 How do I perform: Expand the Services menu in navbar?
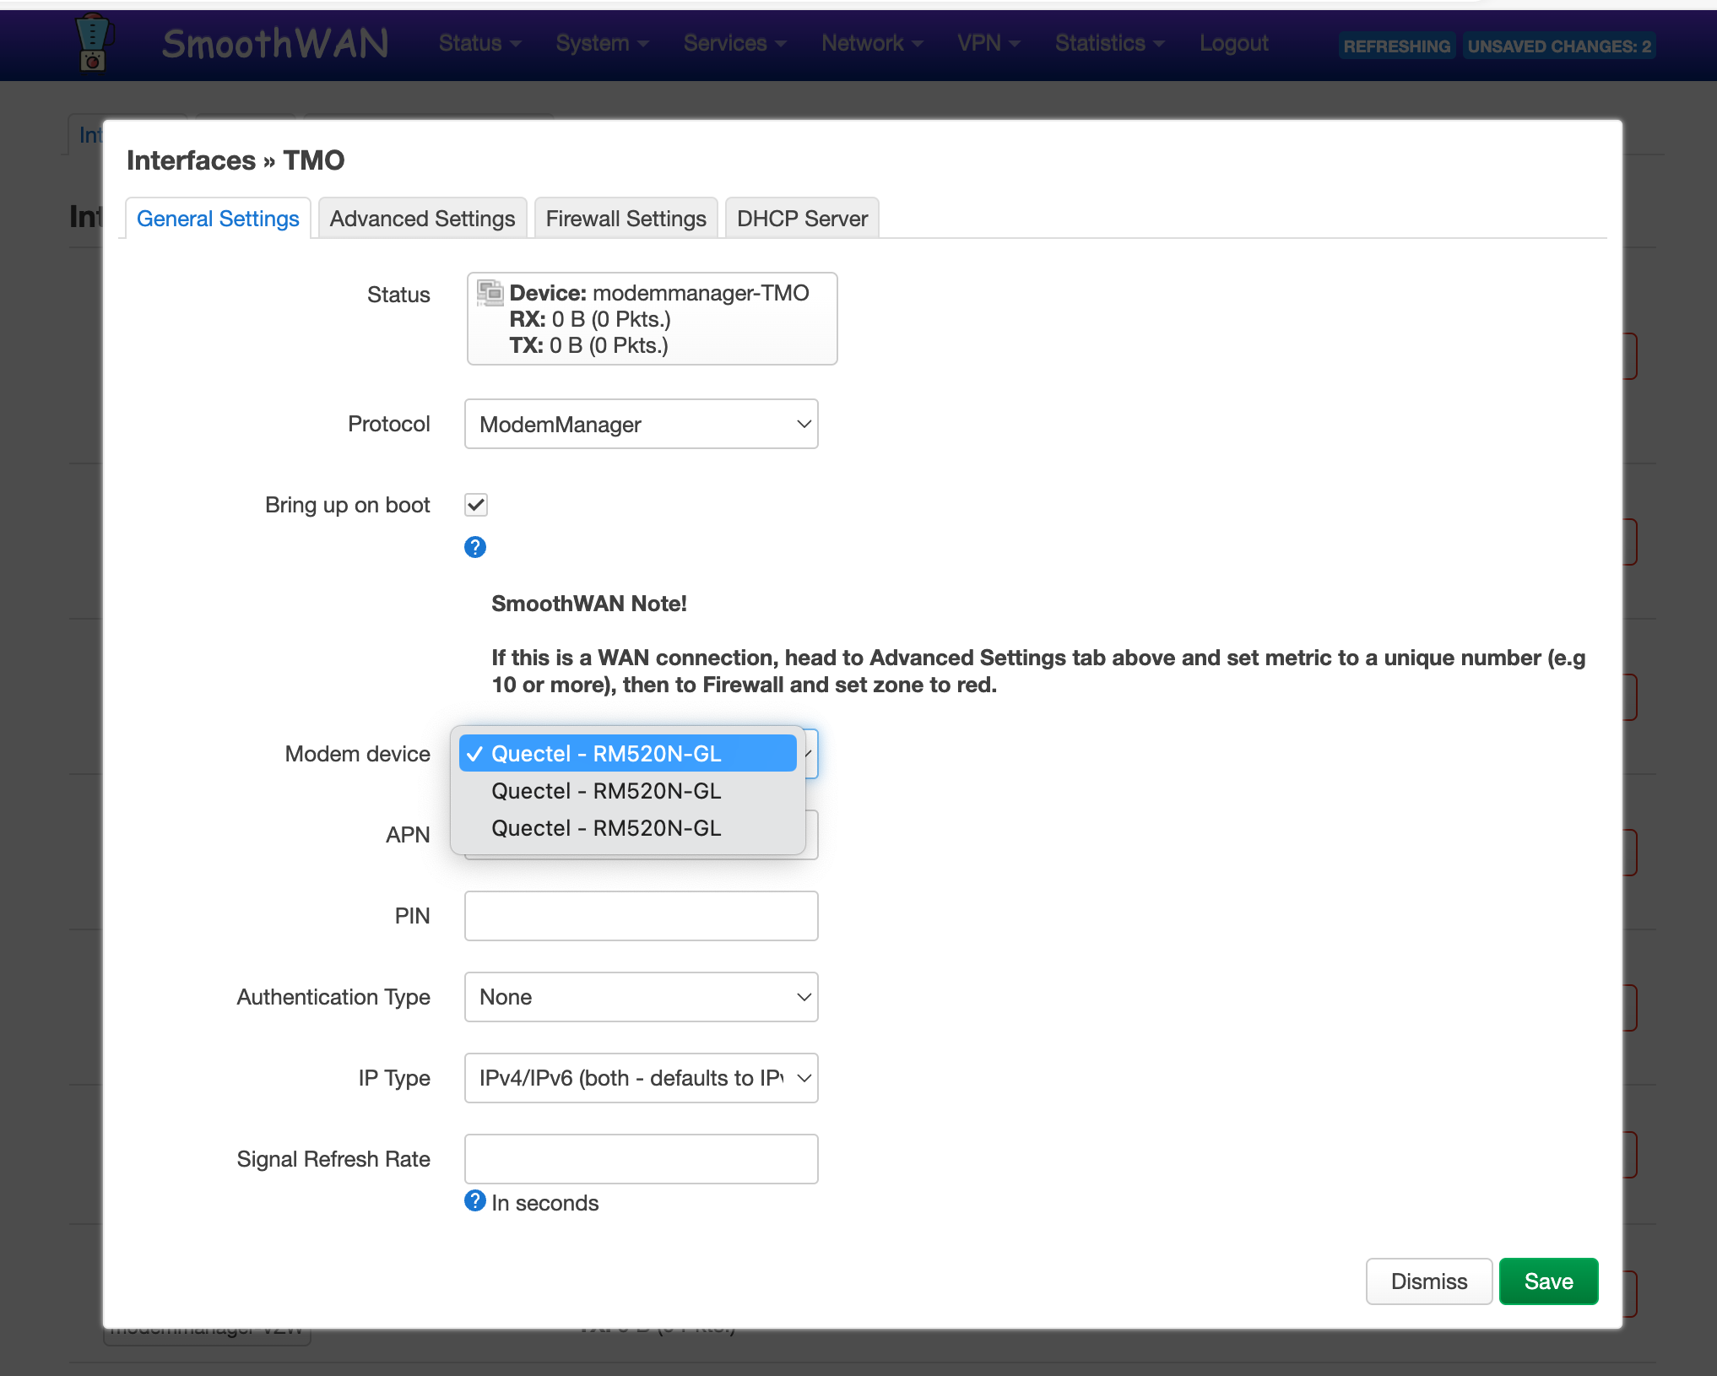[x=734, y=43]
